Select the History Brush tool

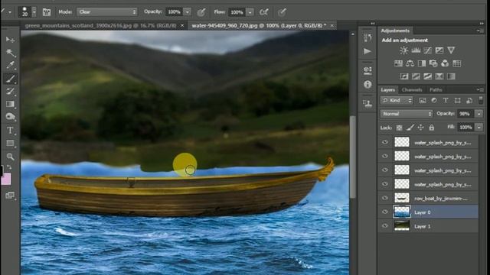tap(10, 92)
